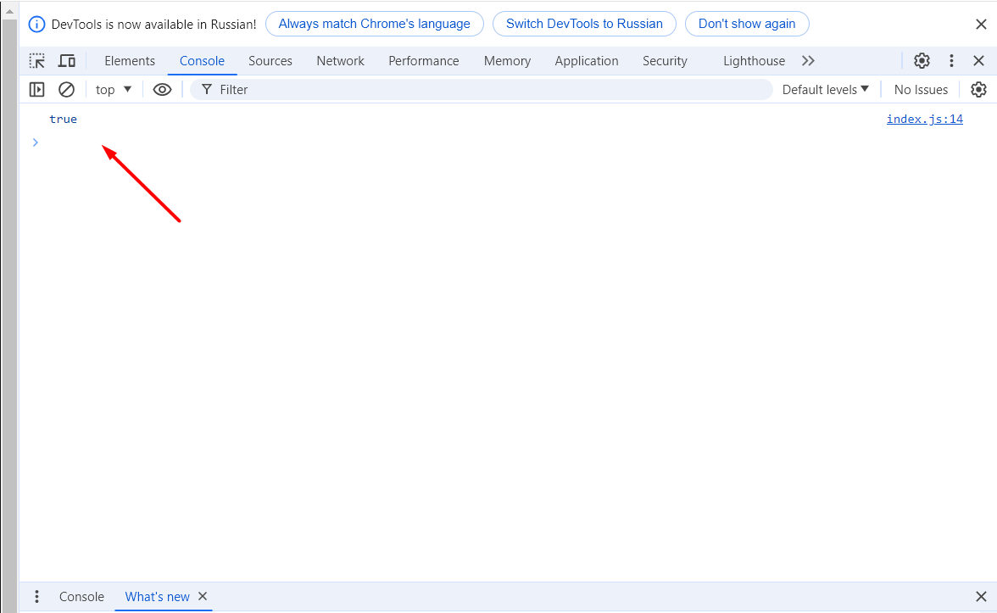
Task: Open console settings gear icon
Action: coord(978,90)
